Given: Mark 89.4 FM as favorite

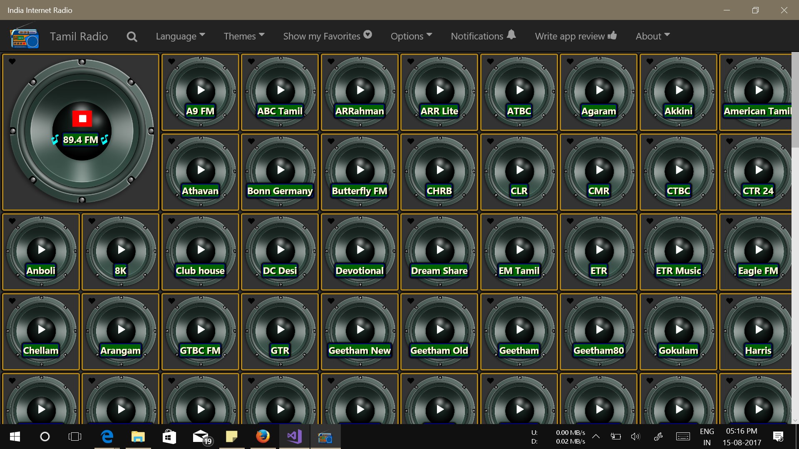Looking at the screenshot, I should tap(12, 62).
